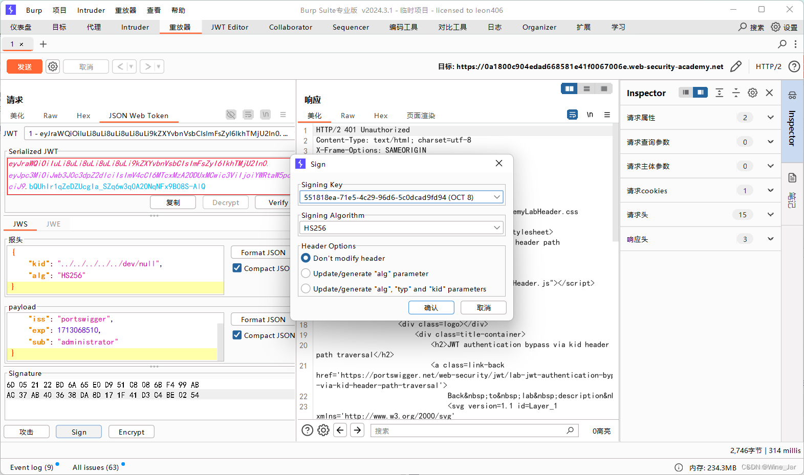The width and height of the screenshot is (804, 475).
Task: Toggle Compact JSON checkbox for payload
Action: pos(237,335)
